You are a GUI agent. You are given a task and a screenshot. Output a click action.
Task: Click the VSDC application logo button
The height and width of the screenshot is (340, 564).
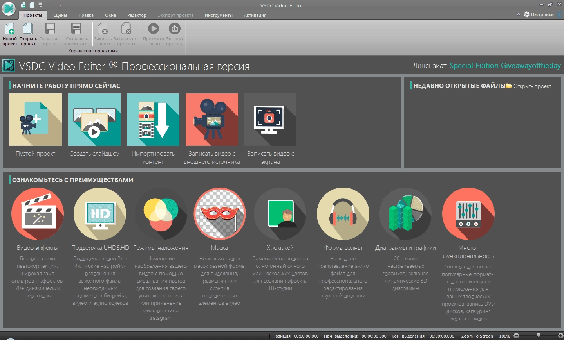pos(8,8)
